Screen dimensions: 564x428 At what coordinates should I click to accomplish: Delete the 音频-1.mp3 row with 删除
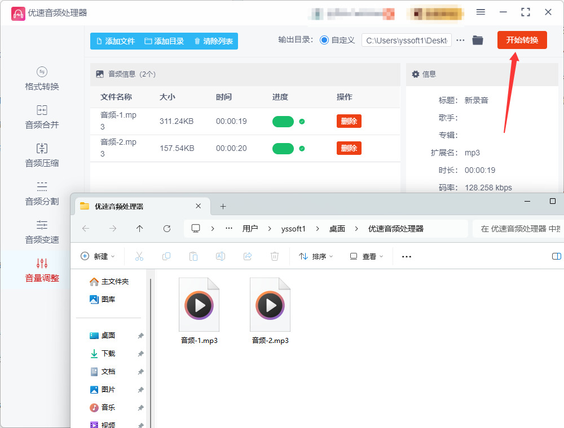(x=349, y=121)
